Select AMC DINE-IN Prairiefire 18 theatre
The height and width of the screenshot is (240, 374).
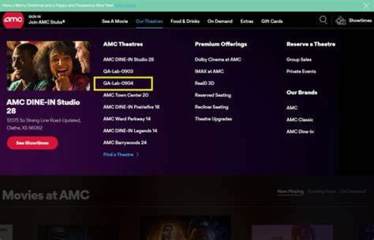(131, 107)
